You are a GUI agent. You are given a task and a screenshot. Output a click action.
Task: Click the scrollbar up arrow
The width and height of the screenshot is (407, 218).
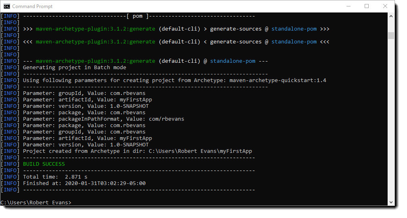391,16
